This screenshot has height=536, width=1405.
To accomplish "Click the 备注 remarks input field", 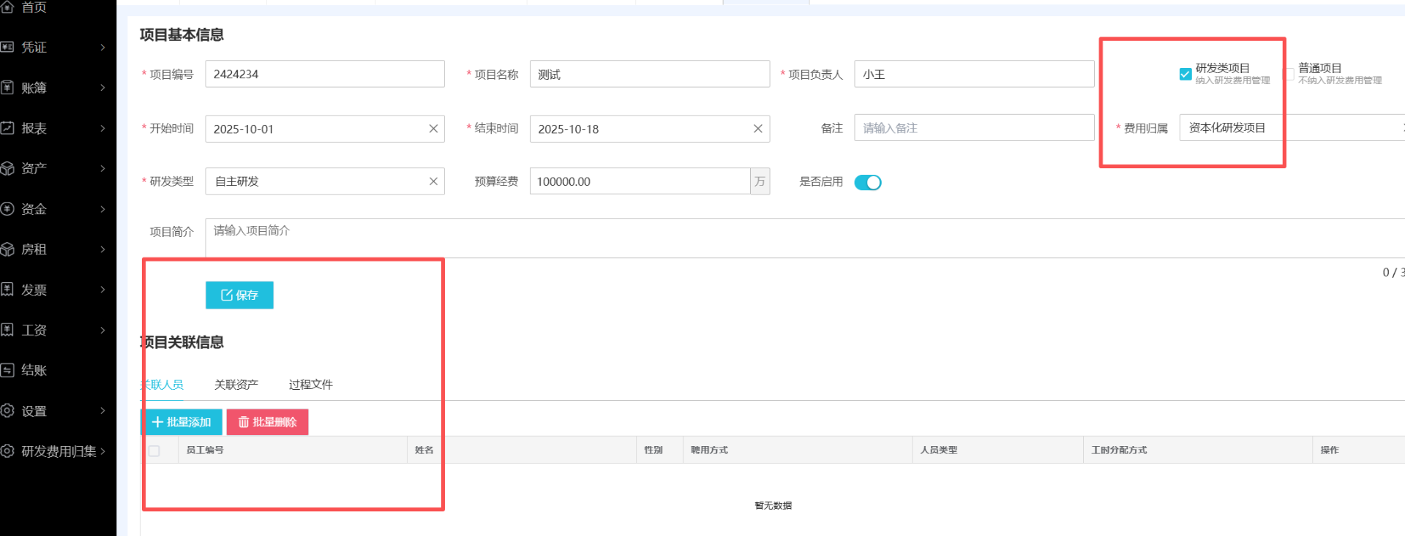I will [973, 128].
